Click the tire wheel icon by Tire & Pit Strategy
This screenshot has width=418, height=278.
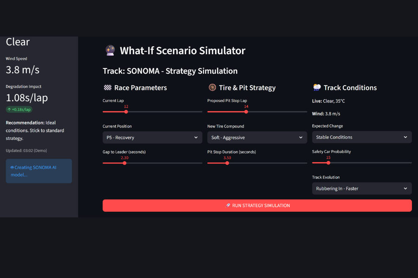[x=212, y=87]
